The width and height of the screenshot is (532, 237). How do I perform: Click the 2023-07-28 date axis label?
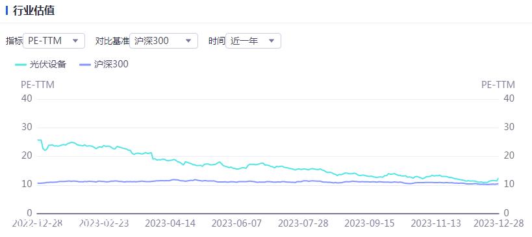pyautogui.click(x=303, y=223)
